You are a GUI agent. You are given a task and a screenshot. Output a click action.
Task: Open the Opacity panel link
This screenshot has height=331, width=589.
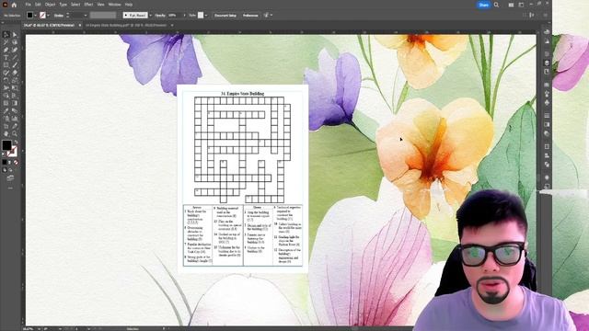click(160, 16)
